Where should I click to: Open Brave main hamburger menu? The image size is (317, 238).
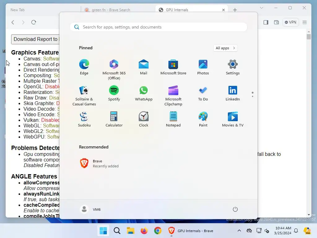coord(305,22)
